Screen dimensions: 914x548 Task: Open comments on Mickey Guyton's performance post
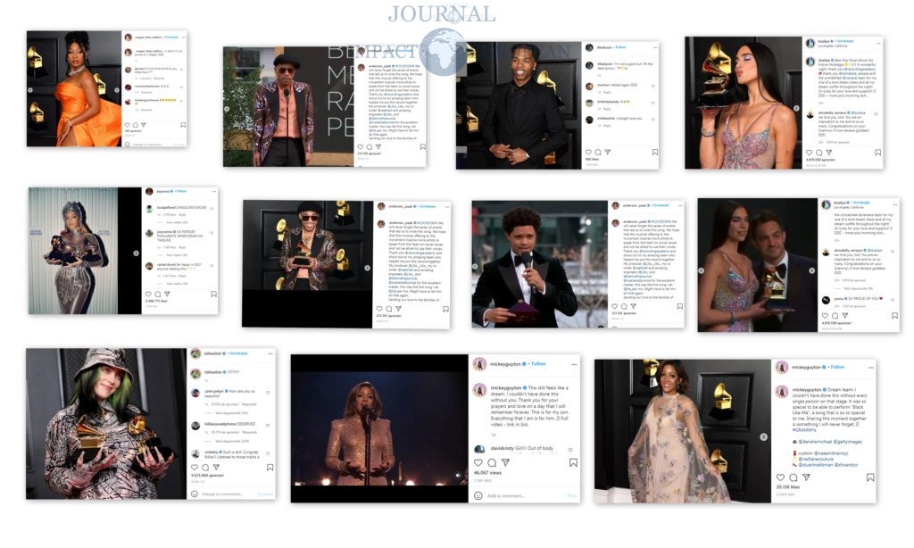point(491,462)
